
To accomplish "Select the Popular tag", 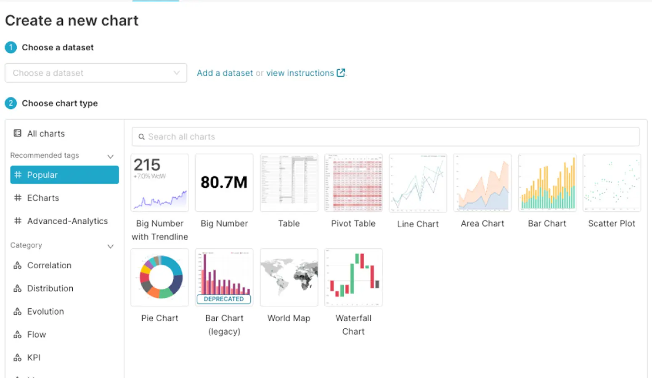I will pyautogui.click(x=64, y=175).
